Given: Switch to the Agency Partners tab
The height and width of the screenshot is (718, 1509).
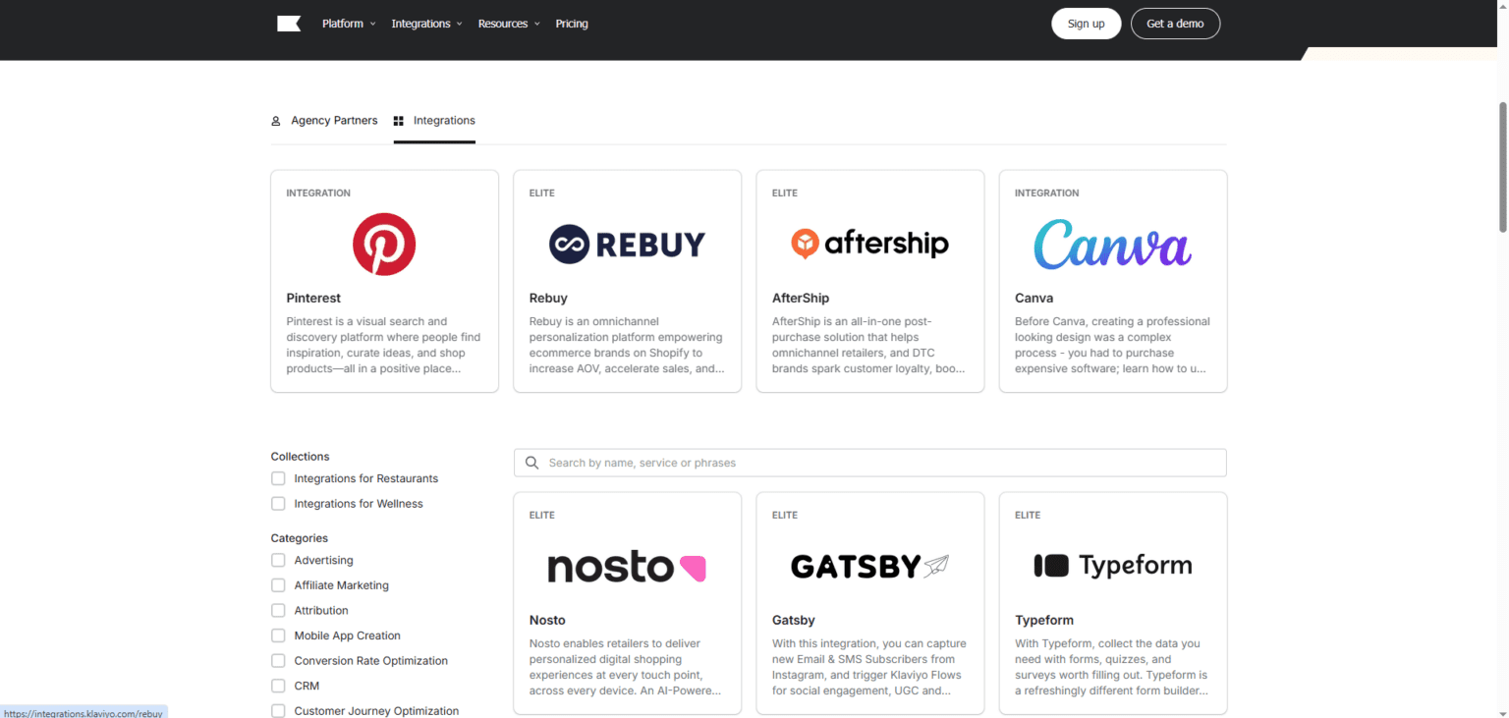Looking at the screenshot, I should coord(334,120).
